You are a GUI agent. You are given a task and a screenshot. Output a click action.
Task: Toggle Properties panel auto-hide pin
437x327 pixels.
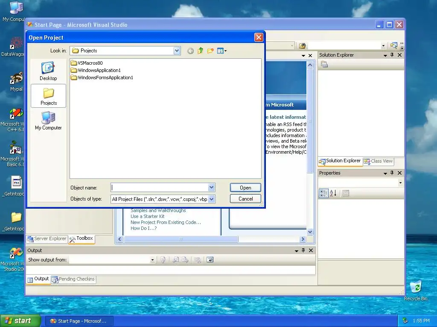(x=392, y=173)
